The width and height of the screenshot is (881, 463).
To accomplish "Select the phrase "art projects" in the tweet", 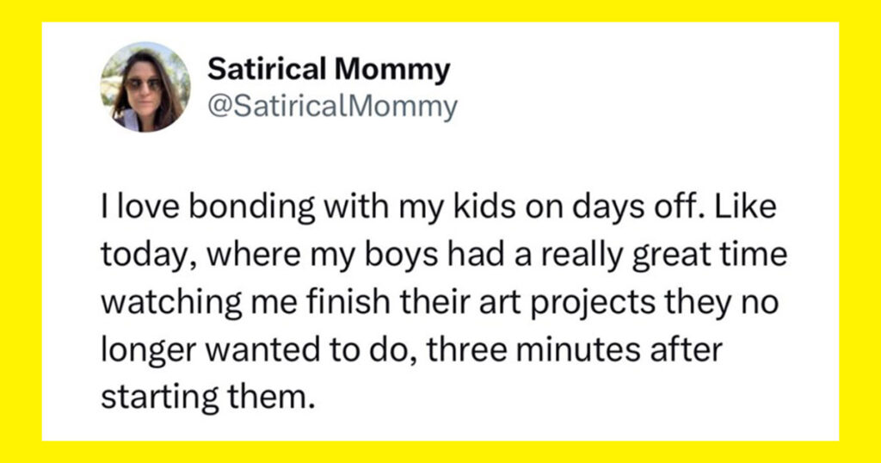I will [504, 304].
